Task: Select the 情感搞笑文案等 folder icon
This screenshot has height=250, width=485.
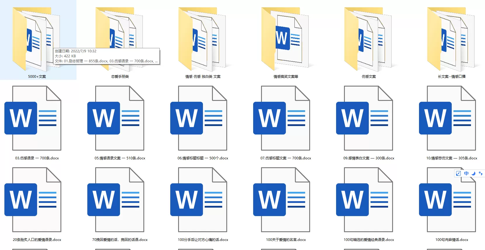Action: (285, 39)
